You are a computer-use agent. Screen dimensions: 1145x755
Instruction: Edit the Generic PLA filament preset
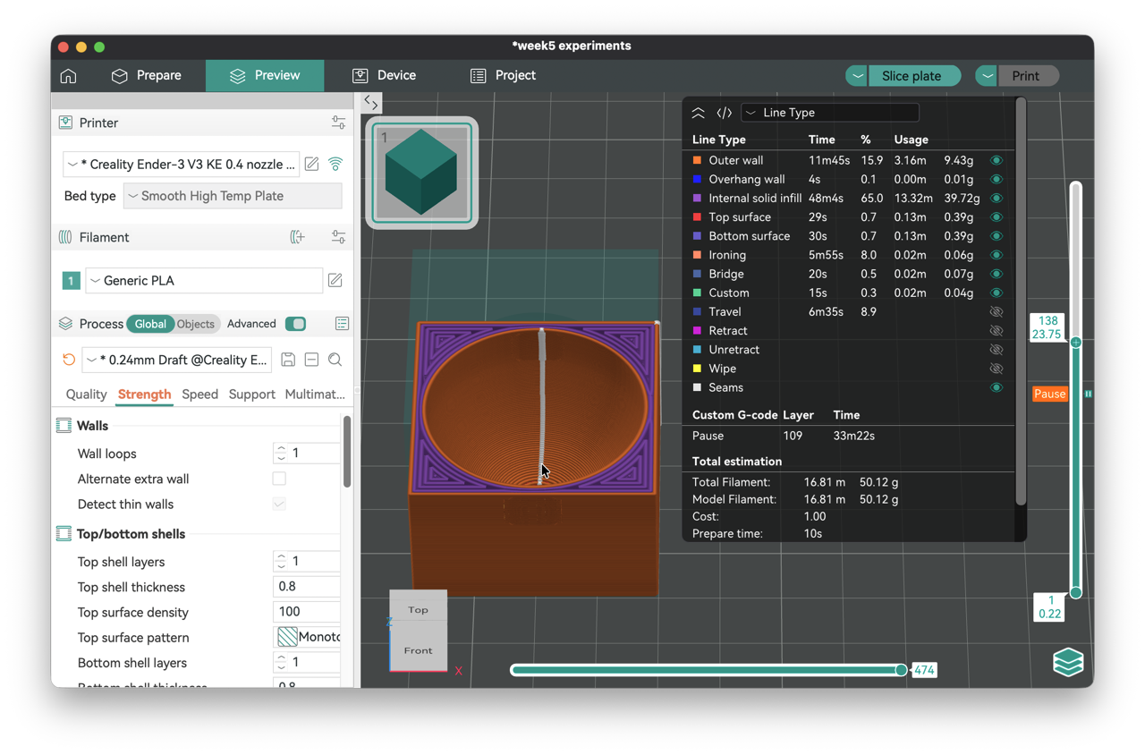335,281
